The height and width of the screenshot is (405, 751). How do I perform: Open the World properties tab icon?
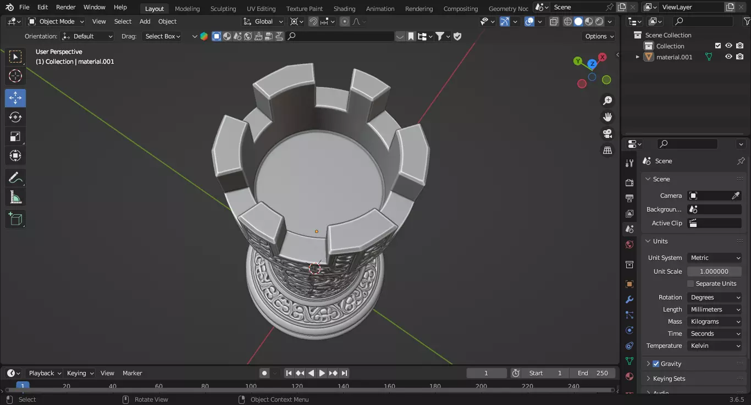coord(629,245)
